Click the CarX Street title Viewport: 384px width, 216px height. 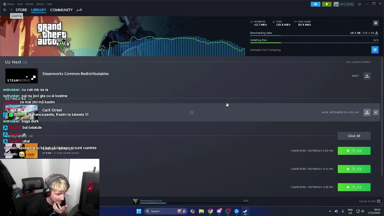coord(52,110)
